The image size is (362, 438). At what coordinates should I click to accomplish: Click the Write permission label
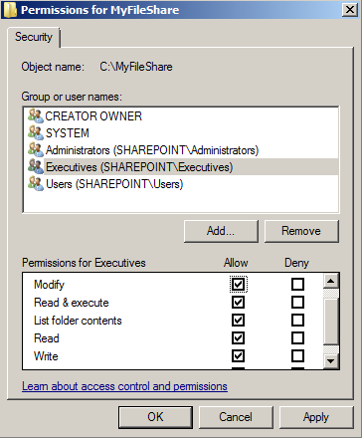(x=46, y=356)
